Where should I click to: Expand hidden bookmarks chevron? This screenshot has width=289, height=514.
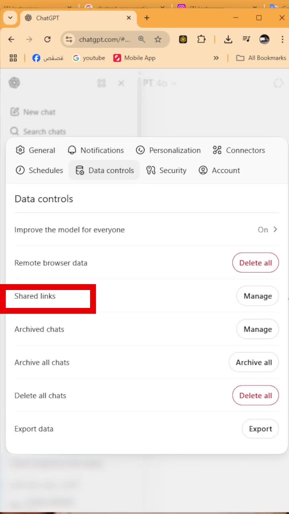click(216, 58)
